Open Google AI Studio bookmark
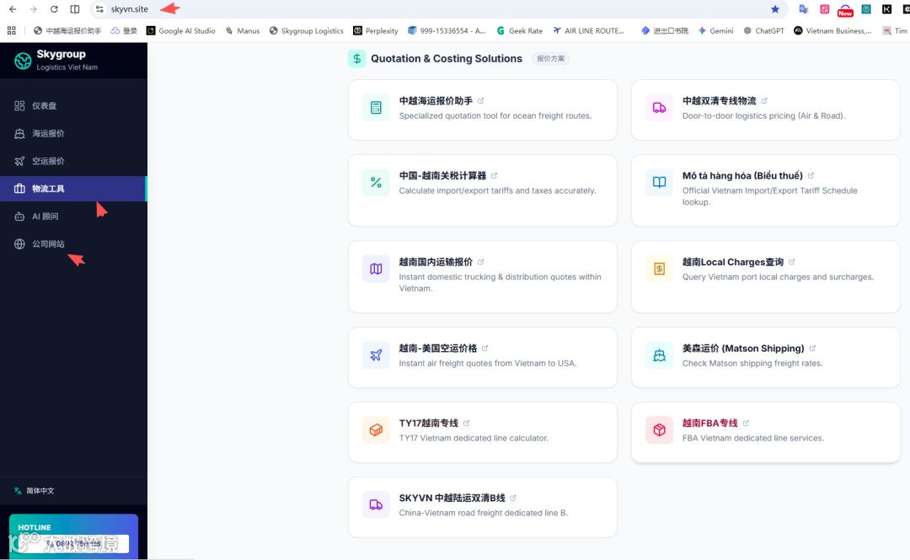Image resolution: width=910 pixels, height=560 pixels. [180, 31]
